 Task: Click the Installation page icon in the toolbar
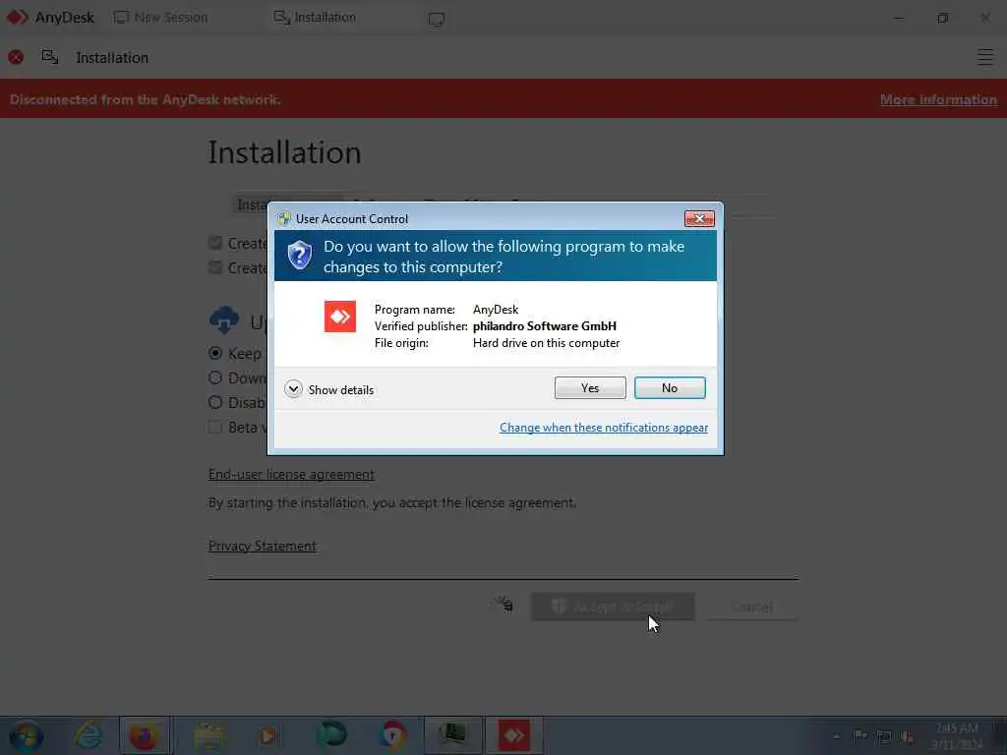[49, 57]
